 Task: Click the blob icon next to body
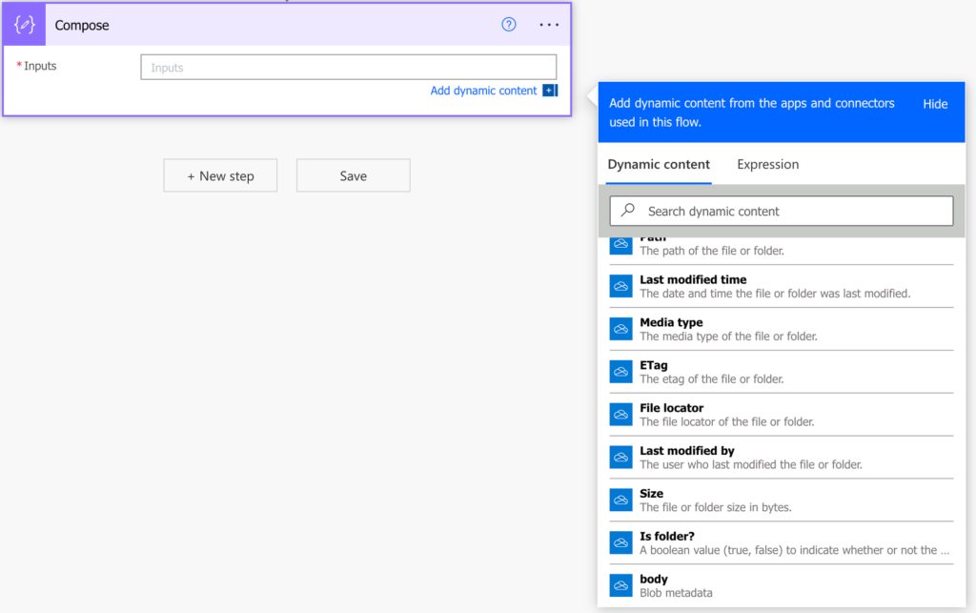click(x=620, y=584)
